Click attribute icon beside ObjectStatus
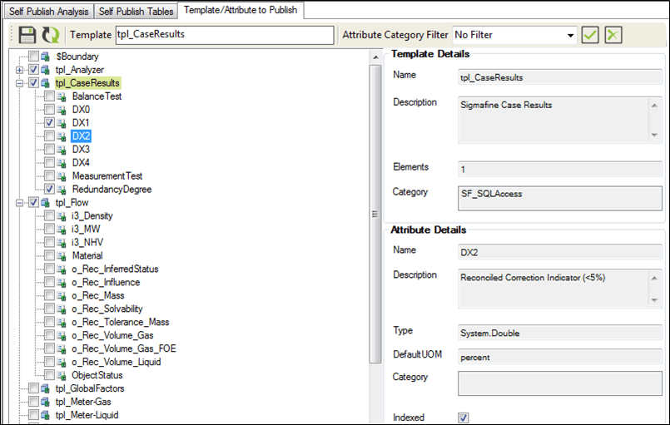 click(61, 375)
